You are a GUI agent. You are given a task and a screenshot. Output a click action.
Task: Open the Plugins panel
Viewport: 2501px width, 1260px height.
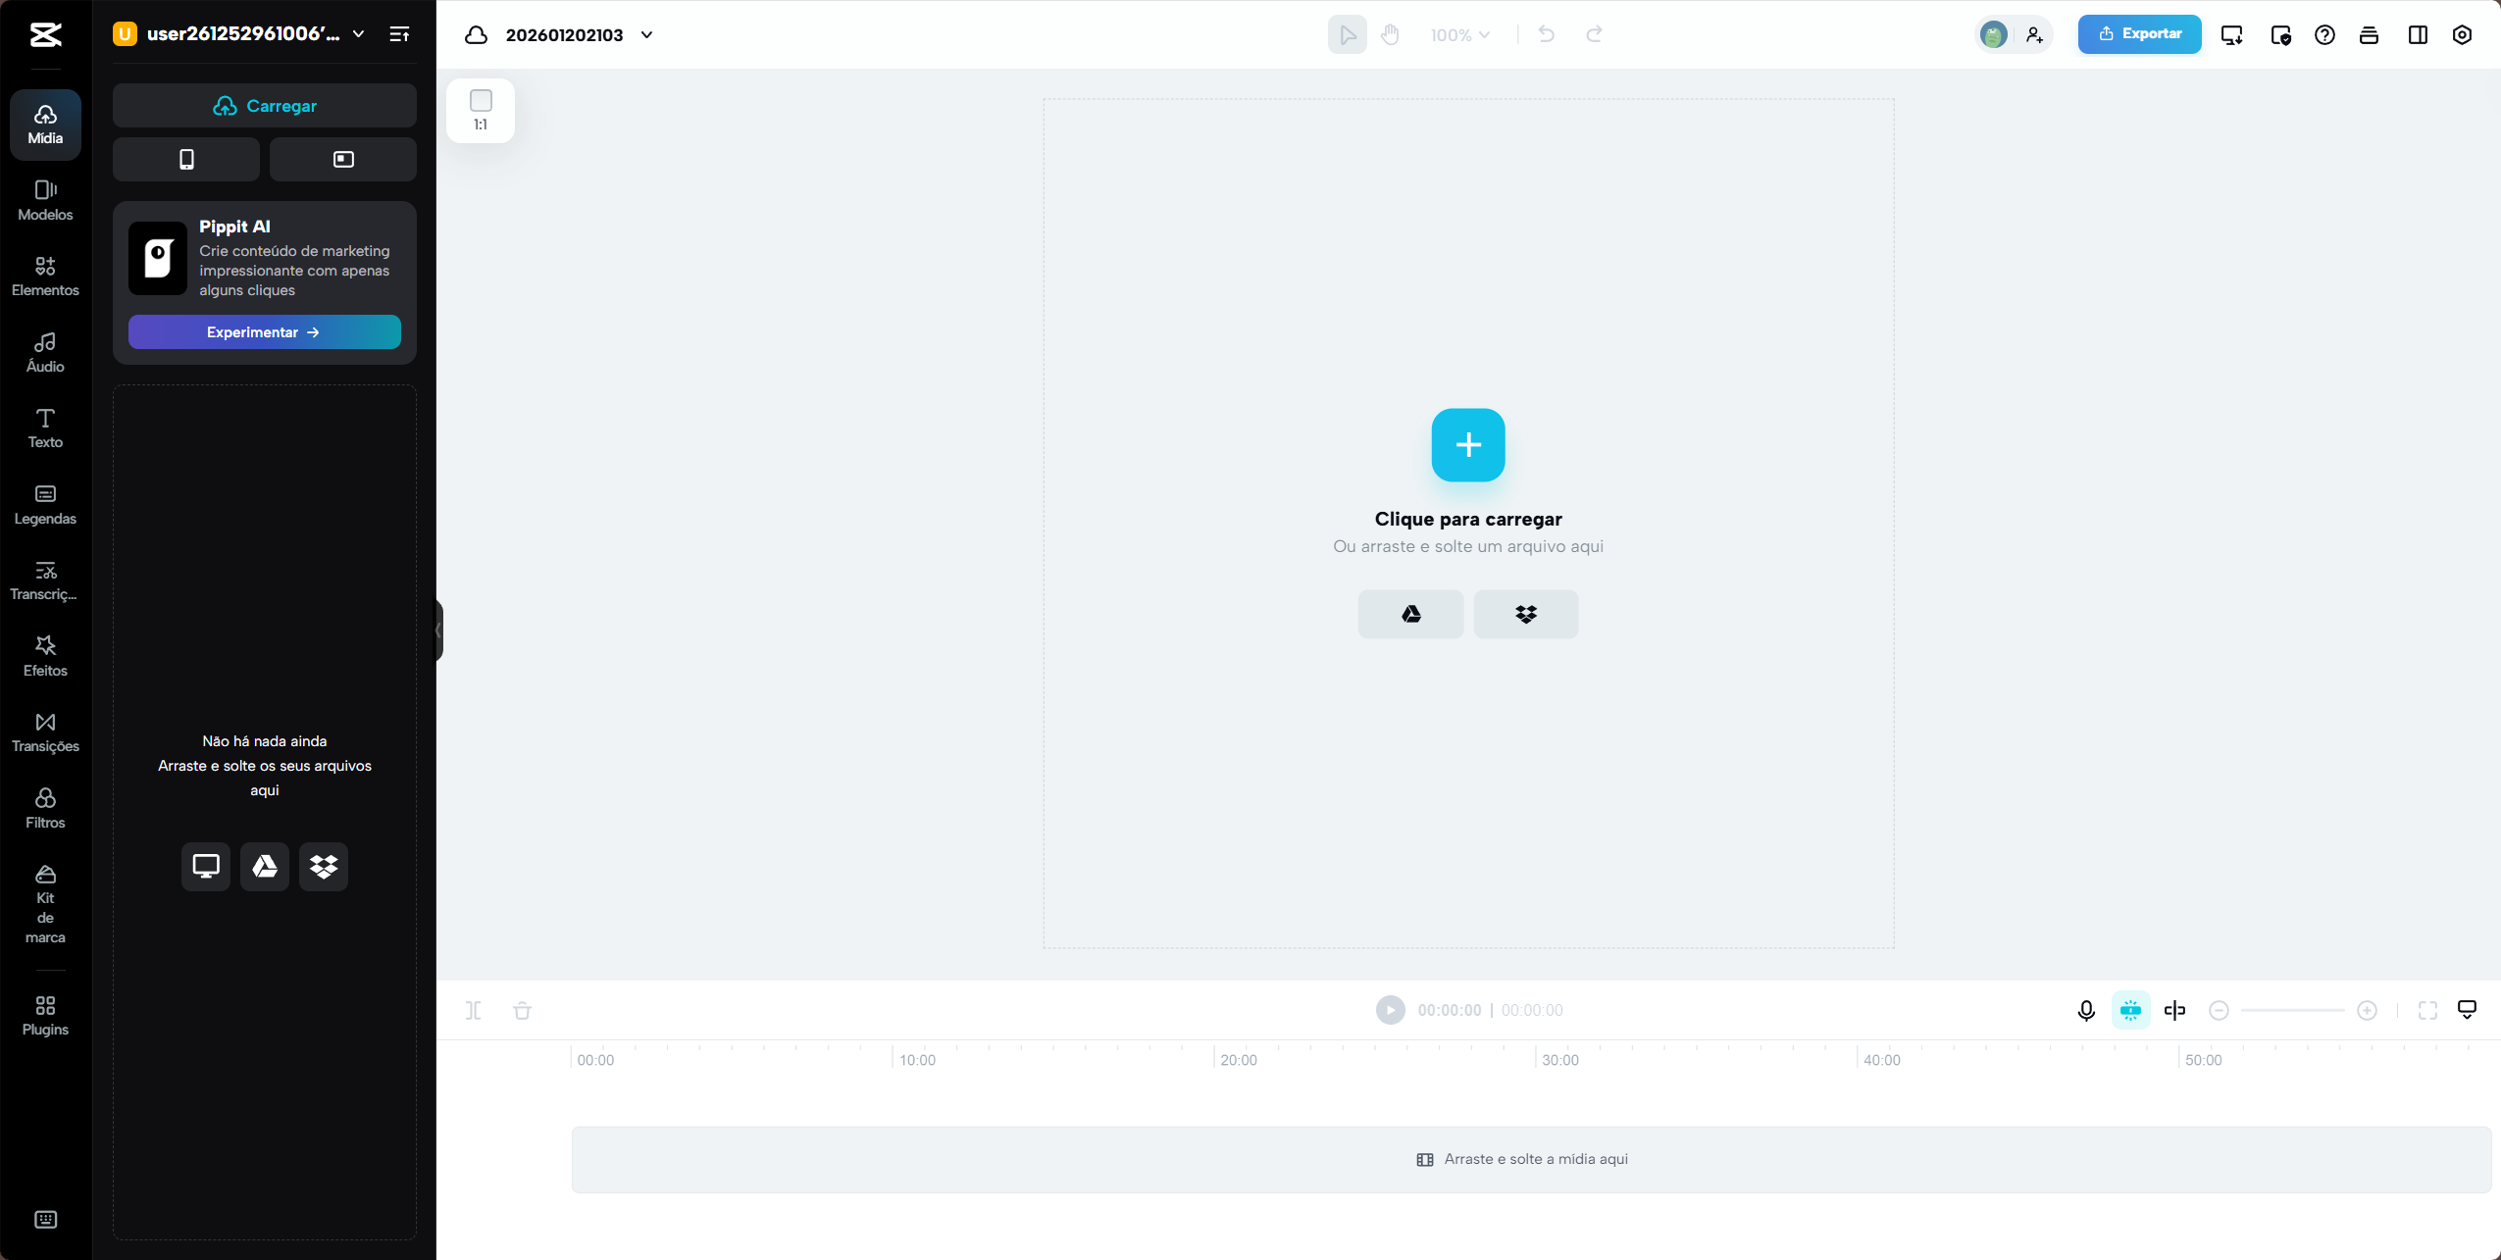coord(45,1016)
